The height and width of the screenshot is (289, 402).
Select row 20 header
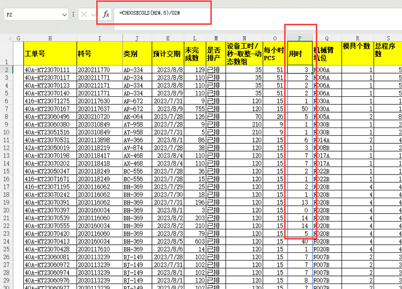(7, 210)
